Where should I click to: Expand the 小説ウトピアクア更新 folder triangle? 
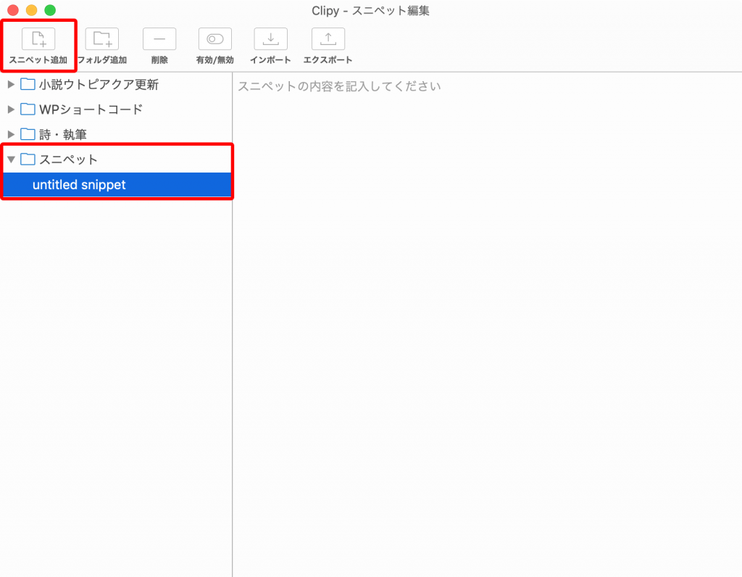pyautogui.click(x=11, y=84)
